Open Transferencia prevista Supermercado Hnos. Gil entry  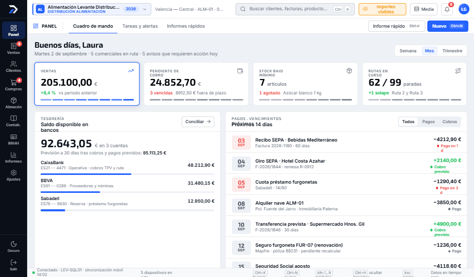click(x=346, y=227)
